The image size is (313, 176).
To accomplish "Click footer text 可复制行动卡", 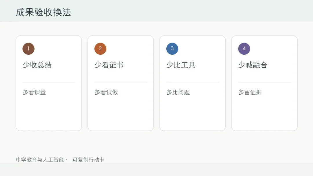I will pyautogui.click(x=88, y=160).
